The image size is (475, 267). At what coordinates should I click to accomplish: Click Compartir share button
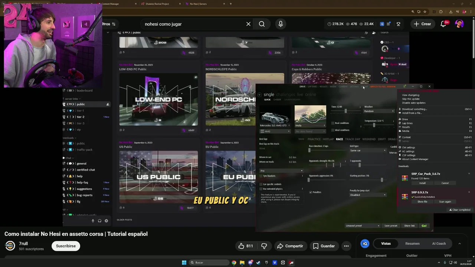coord(290,246)
